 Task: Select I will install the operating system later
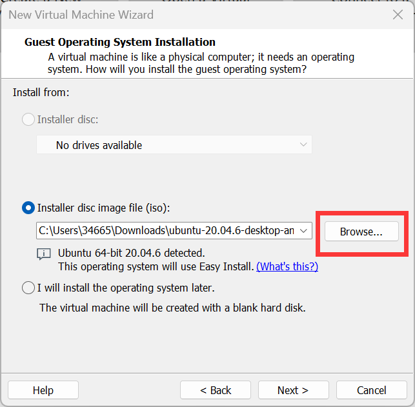click(28, 288)
